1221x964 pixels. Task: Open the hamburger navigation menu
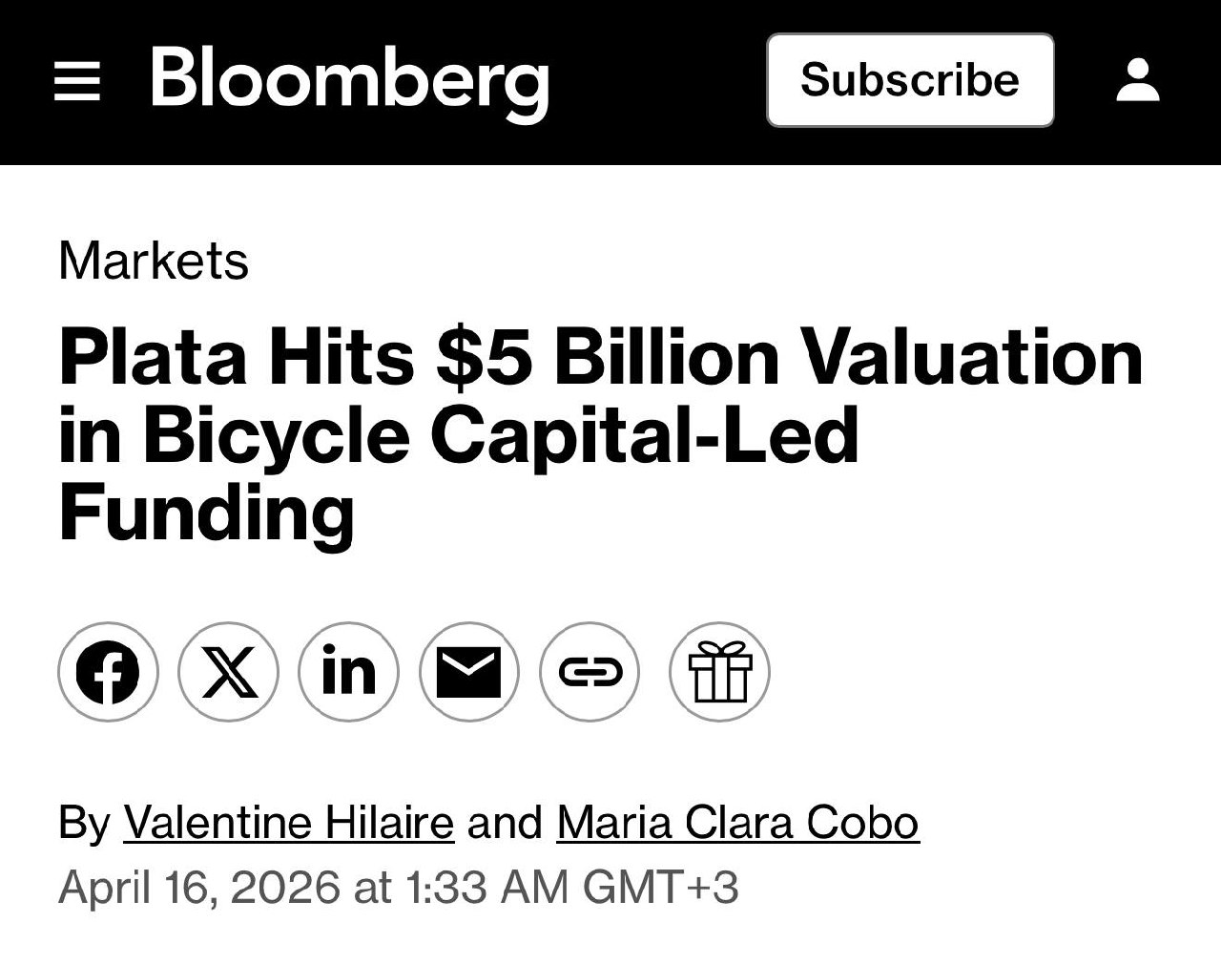click(x=77, y=81)
